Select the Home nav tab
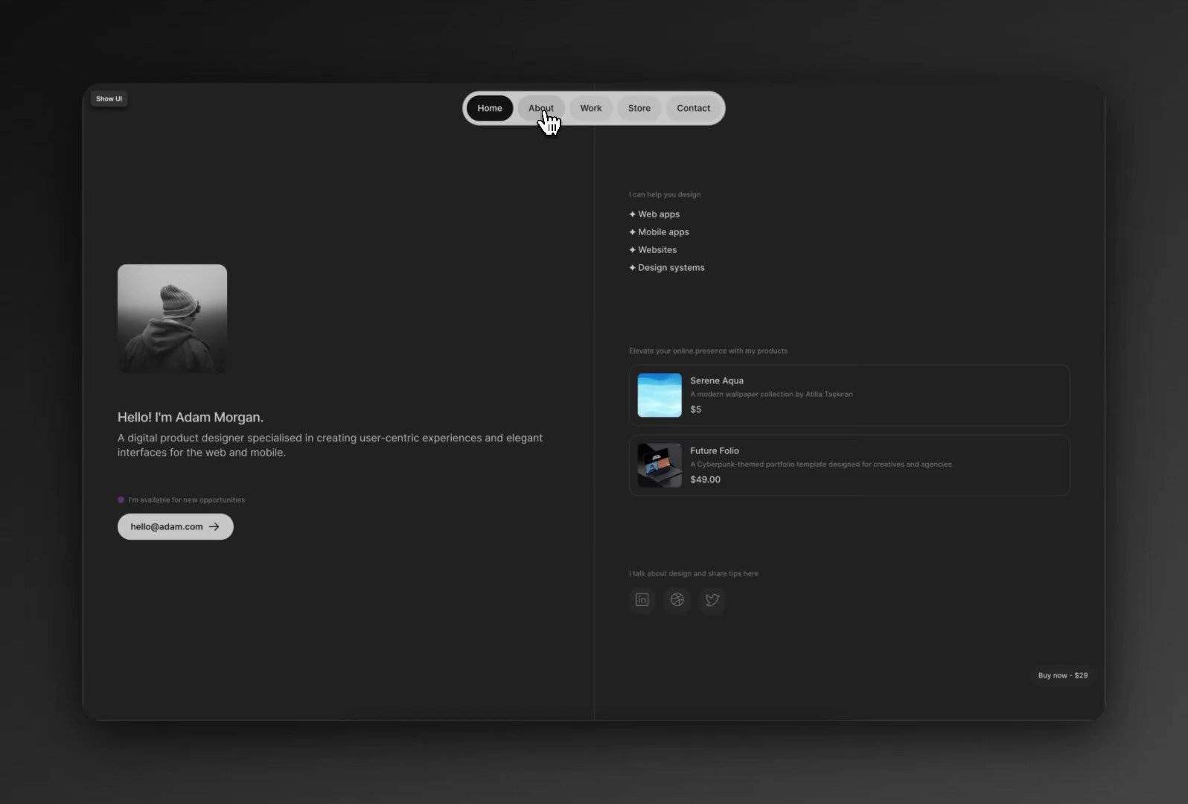Image resolution: width=1188 pixels, height=804 pixels. tap(490, 108)
